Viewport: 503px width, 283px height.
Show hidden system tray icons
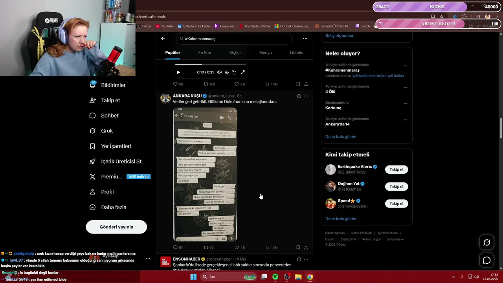click(x=453, y=277)
